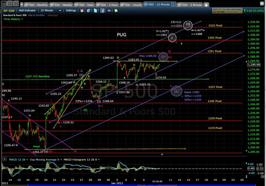Click the 0.31 histogram value box

coord(260,168)
